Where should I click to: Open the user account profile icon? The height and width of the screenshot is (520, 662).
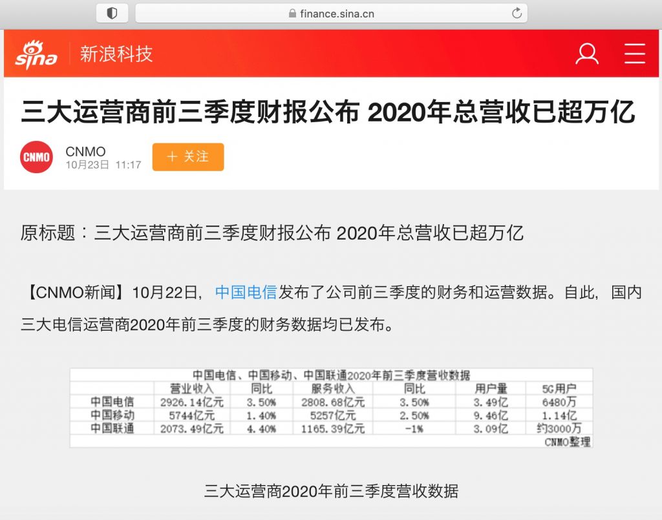pyautogui.click(x=587, y=54)
